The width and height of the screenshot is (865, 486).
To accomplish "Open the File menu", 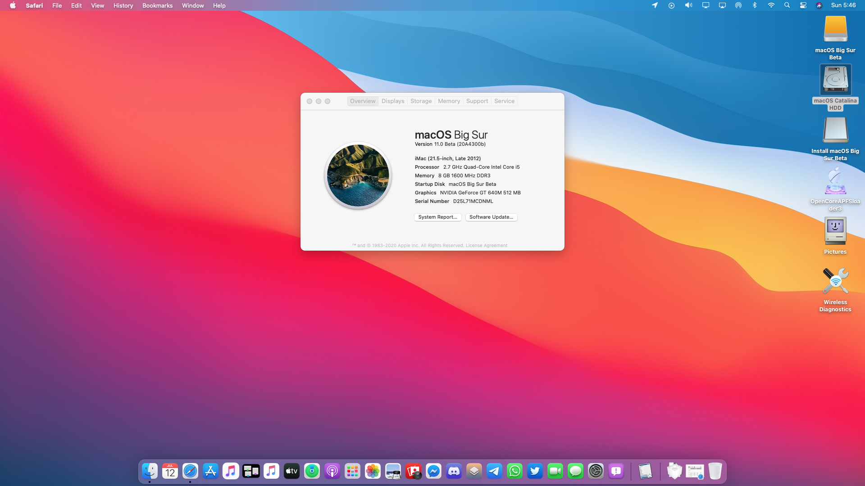I will (x=57, y=5).
